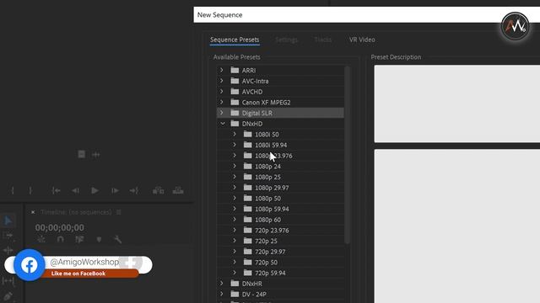Expand the AVC-Intra presets folder
Image resolution: width=540 pixels, height=303 pixels.
coord(222,81)
